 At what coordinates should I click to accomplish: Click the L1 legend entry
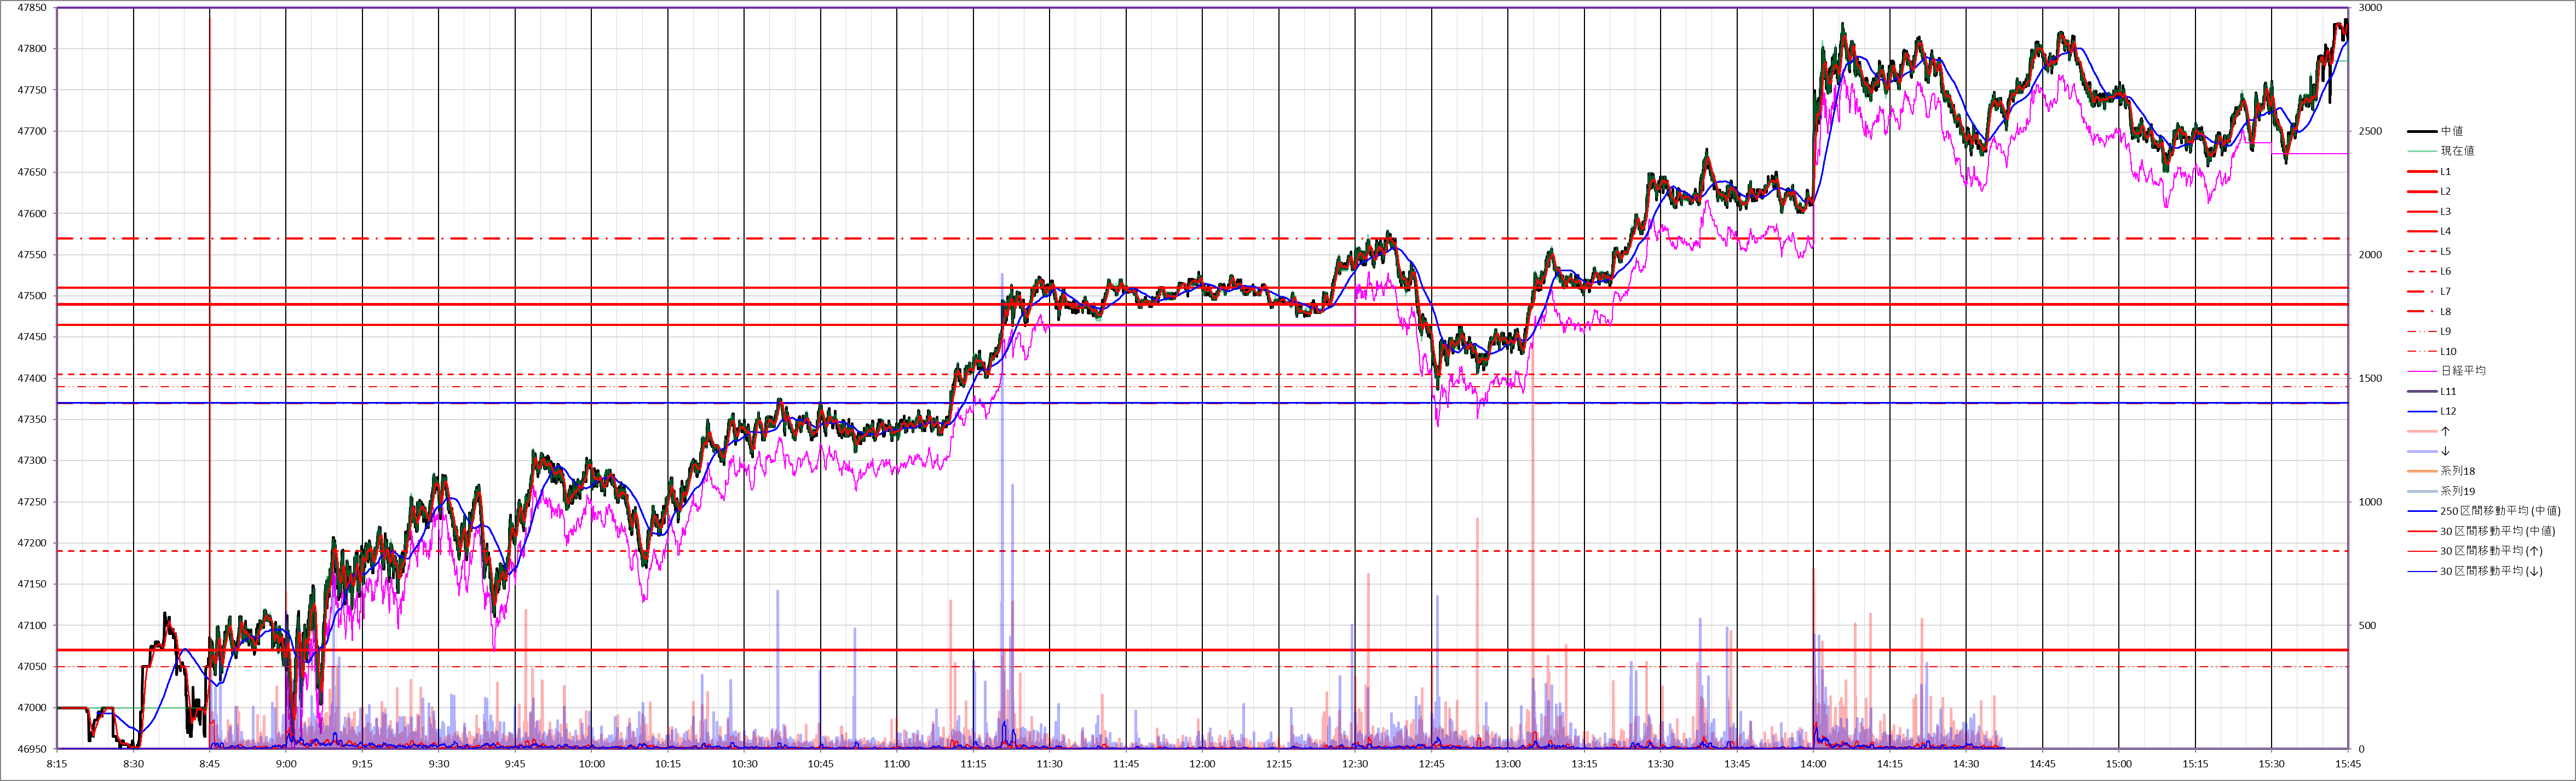pos(2445,172)
